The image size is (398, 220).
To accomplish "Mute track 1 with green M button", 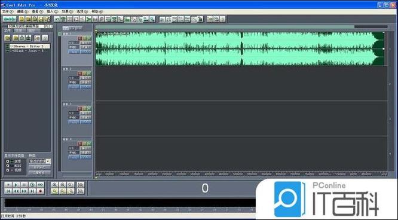I will [x=89, y=38].
